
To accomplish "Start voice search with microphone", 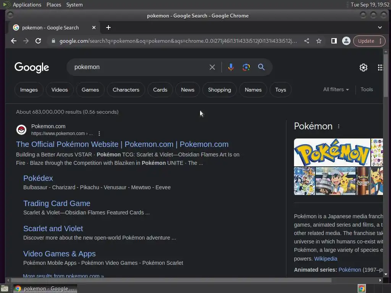I will coord(231,67).
